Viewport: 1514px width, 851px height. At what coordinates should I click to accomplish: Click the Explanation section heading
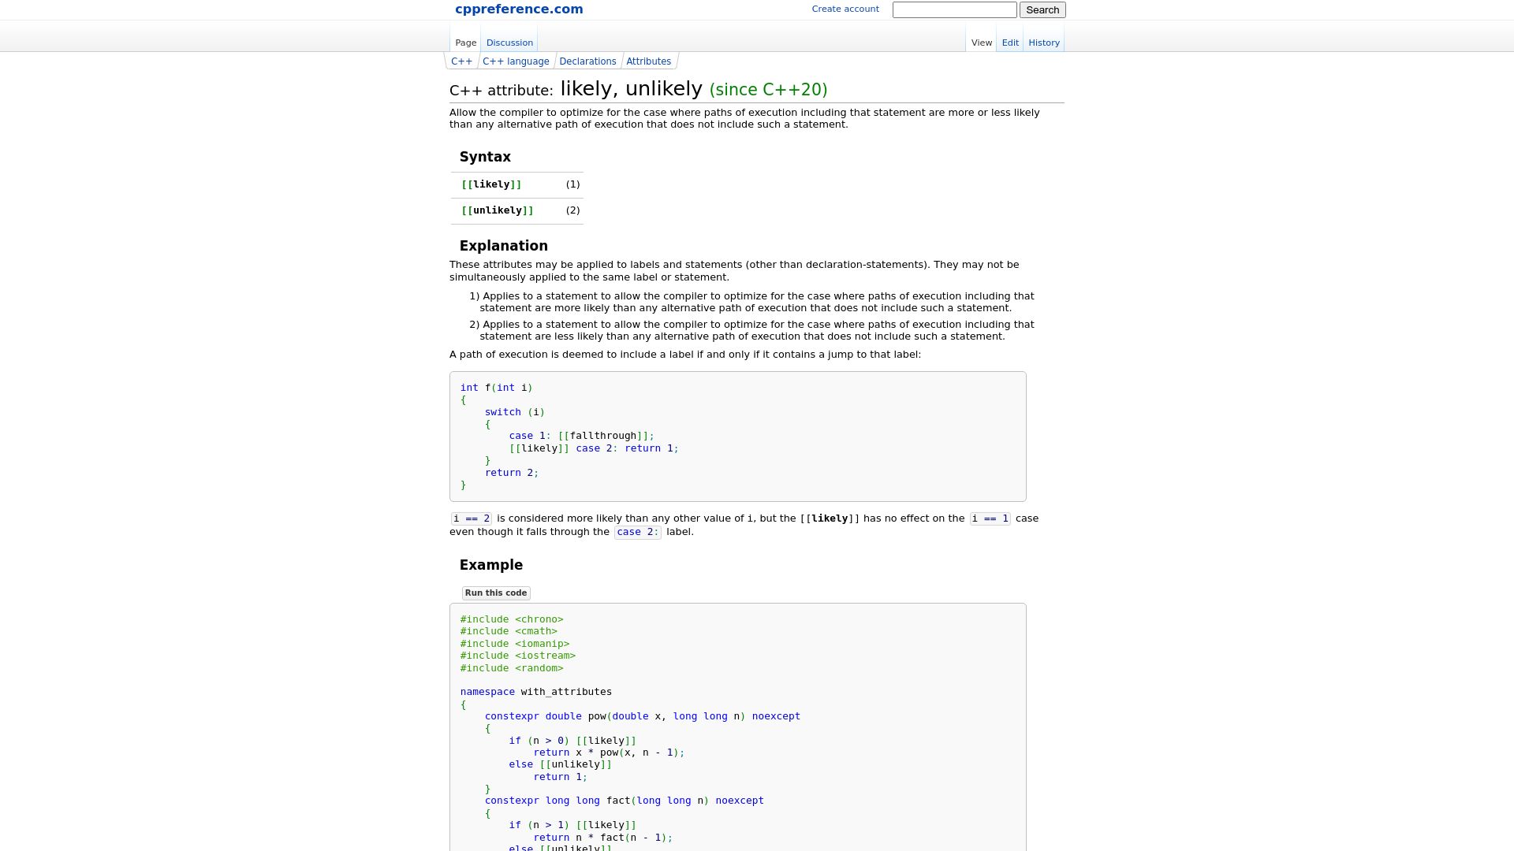tap(503, 246)
